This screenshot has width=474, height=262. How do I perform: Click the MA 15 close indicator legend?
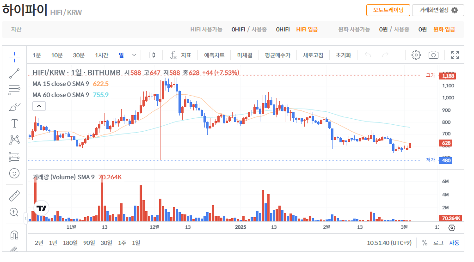61,84
